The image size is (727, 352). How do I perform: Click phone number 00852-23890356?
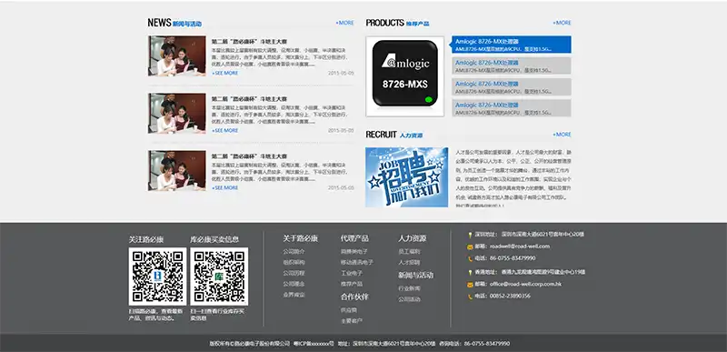point(510,296)
